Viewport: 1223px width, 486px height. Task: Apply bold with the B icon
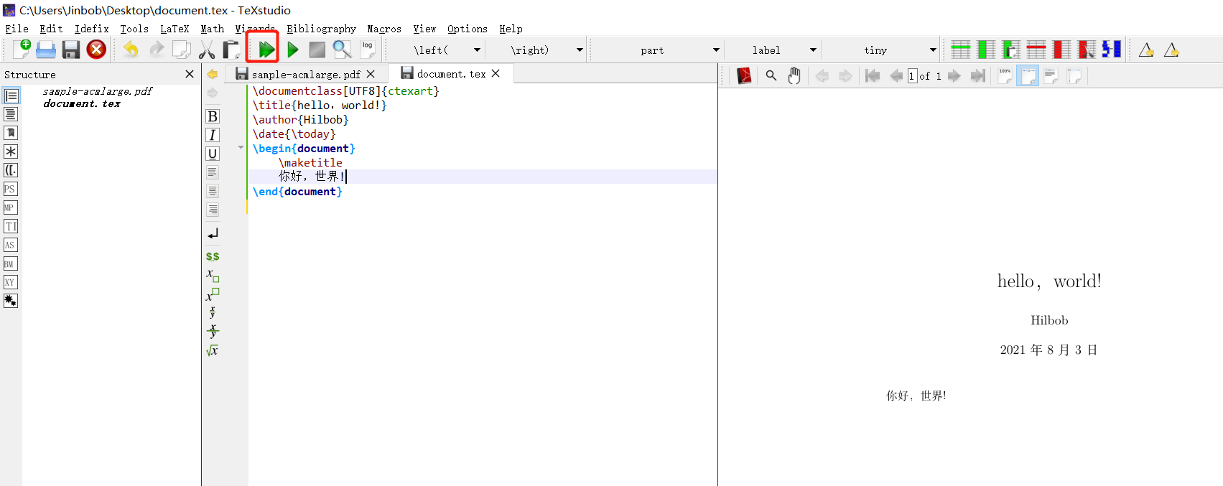(x=213, y=116)
